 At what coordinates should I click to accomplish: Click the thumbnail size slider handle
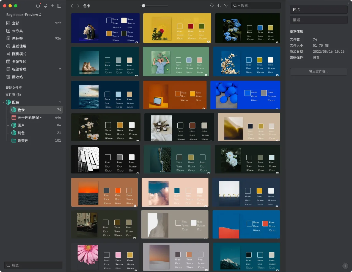coord(143,6)
